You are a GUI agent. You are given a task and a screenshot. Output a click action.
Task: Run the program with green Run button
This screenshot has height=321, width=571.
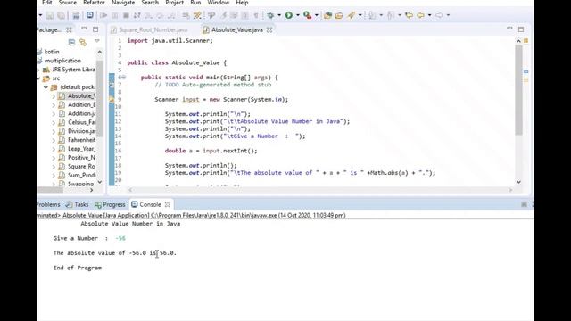(289, 15)
